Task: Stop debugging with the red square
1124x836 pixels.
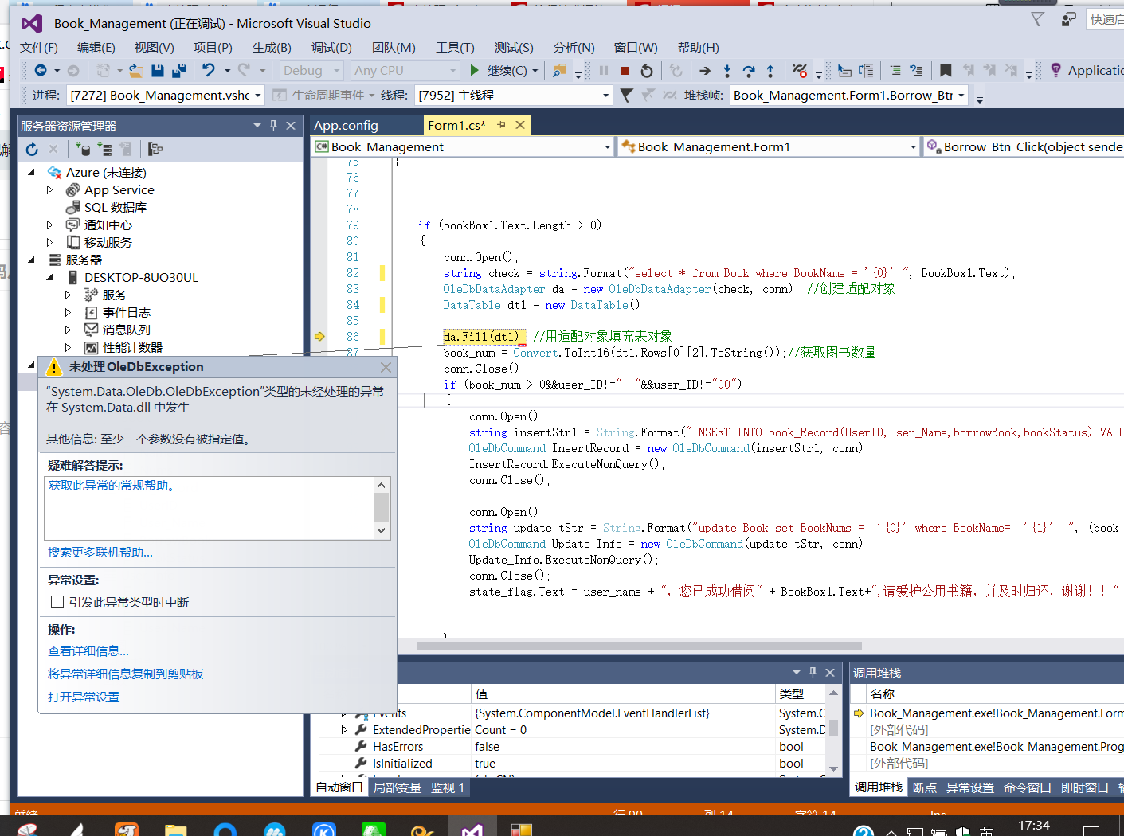Action: click(x=625, y=71)
